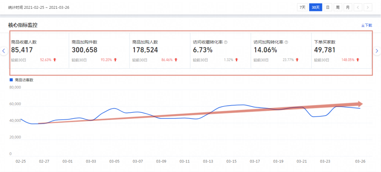Click the 统计时间 date range text
This screenshot has height=172, width=381.
38,7
